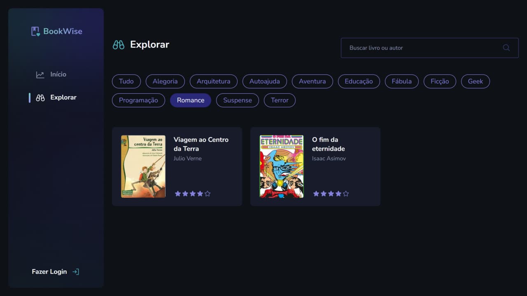This screenshot has width=527, height=296.
Task: Focus the Buscar livro ou autor field
Action: click(x=420, y=48)
